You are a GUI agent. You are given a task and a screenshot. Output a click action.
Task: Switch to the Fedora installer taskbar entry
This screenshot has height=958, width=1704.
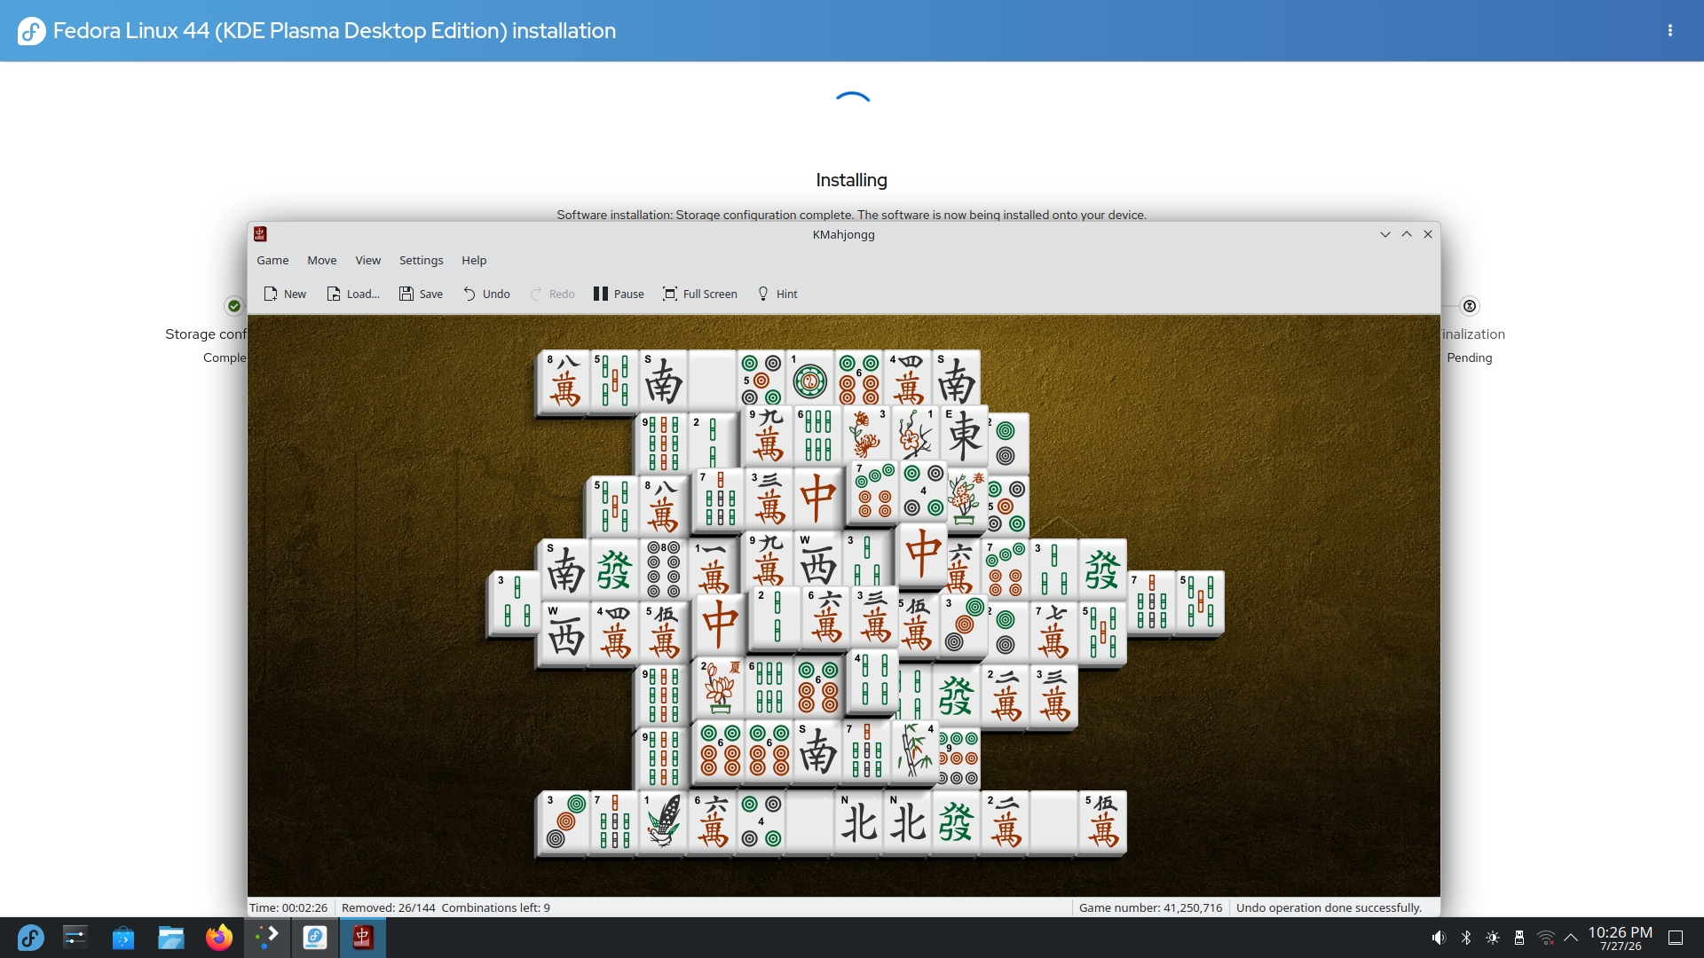315,938
